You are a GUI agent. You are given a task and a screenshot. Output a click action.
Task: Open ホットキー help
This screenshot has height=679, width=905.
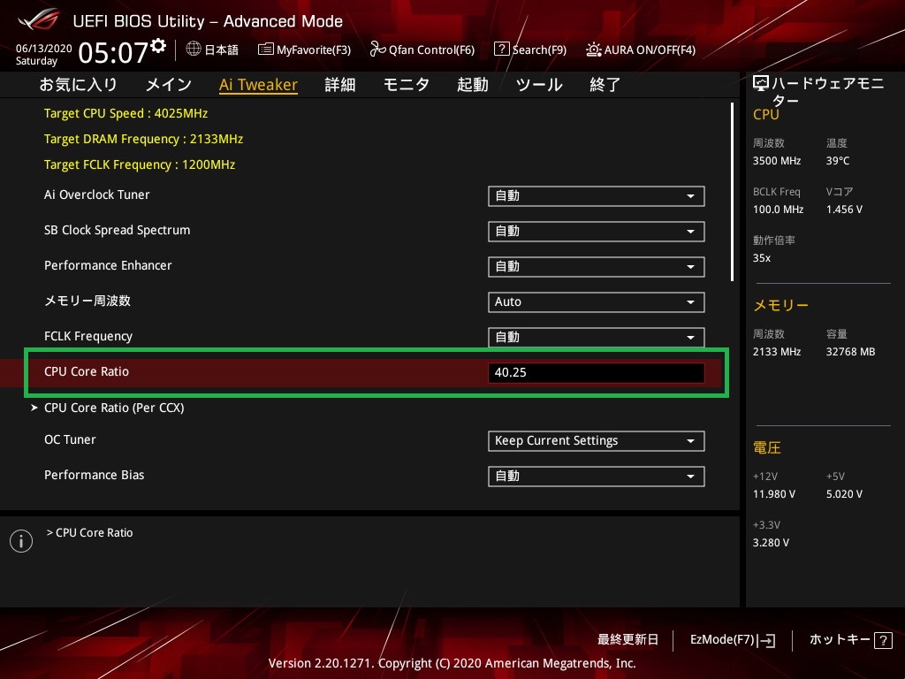851,640
